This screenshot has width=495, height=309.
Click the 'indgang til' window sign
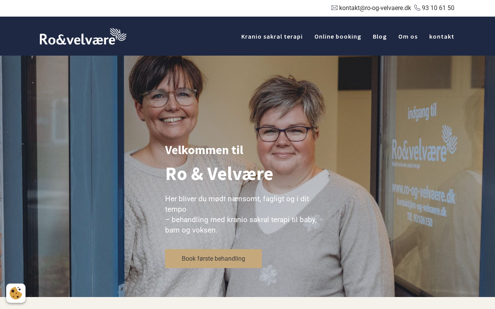coord(422,113)
